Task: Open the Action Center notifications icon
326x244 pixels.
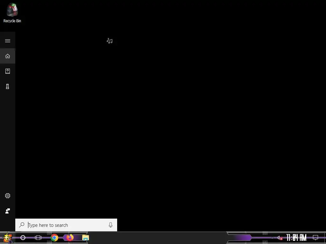Action: pos(315,238)
